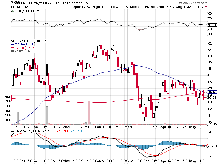Image resolution: width=217 pixels, height=164 pixels.
Task: Click Mar on the price panel date axis
Action: [x=127, y=127]
